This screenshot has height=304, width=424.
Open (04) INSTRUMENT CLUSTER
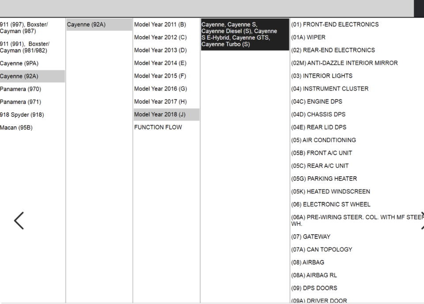329,89
